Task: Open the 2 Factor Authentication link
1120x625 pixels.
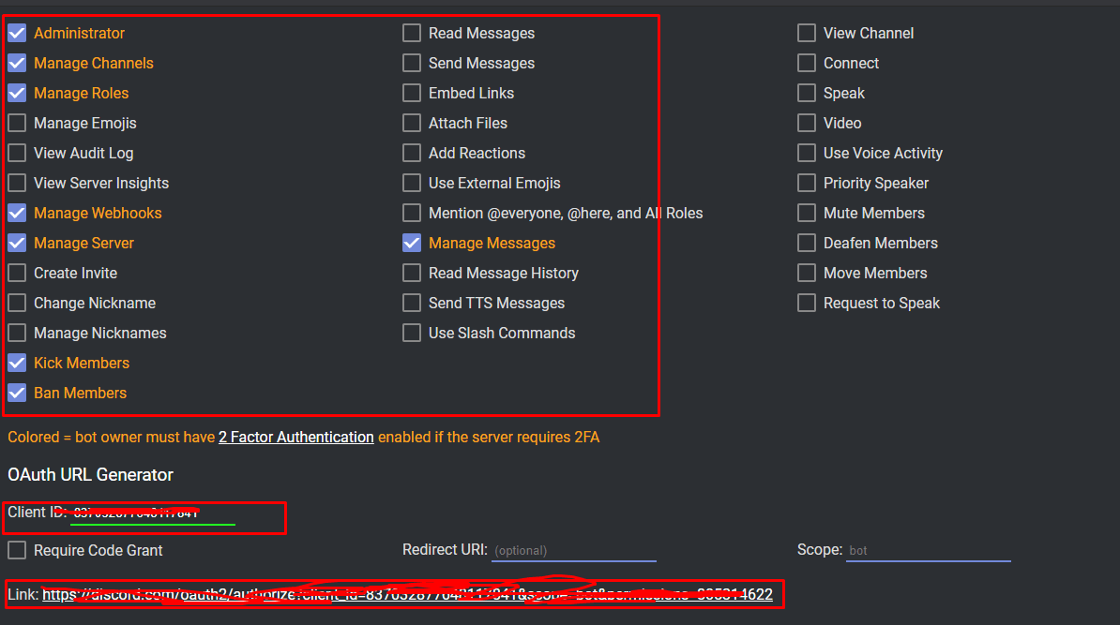Action: [295, 437]
